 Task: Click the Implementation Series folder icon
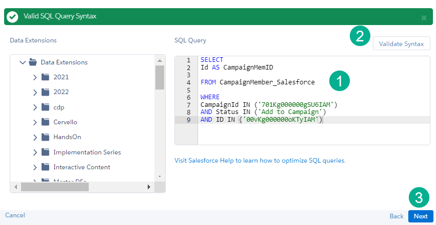pos(45,152)
